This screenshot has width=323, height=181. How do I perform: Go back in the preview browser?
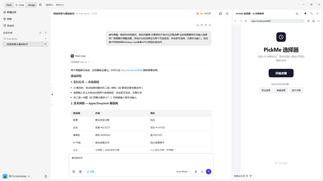(x=235, y=21)
